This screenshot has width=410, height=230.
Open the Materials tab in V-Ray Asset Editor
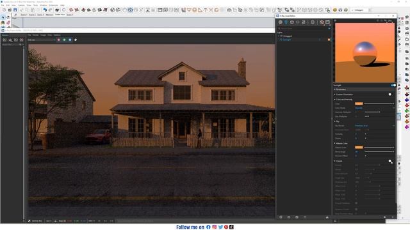(x=281, y=22)
